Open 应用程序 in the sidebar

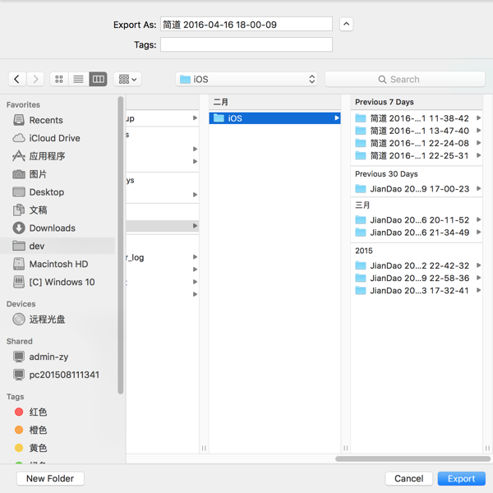39,156
